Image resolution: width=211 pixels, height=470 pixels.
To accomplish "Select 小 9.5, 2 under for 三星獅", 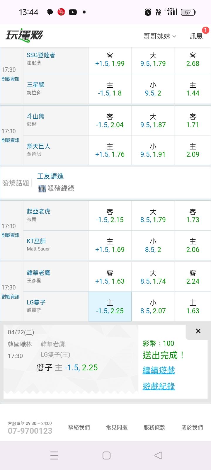I will [153, 89].
